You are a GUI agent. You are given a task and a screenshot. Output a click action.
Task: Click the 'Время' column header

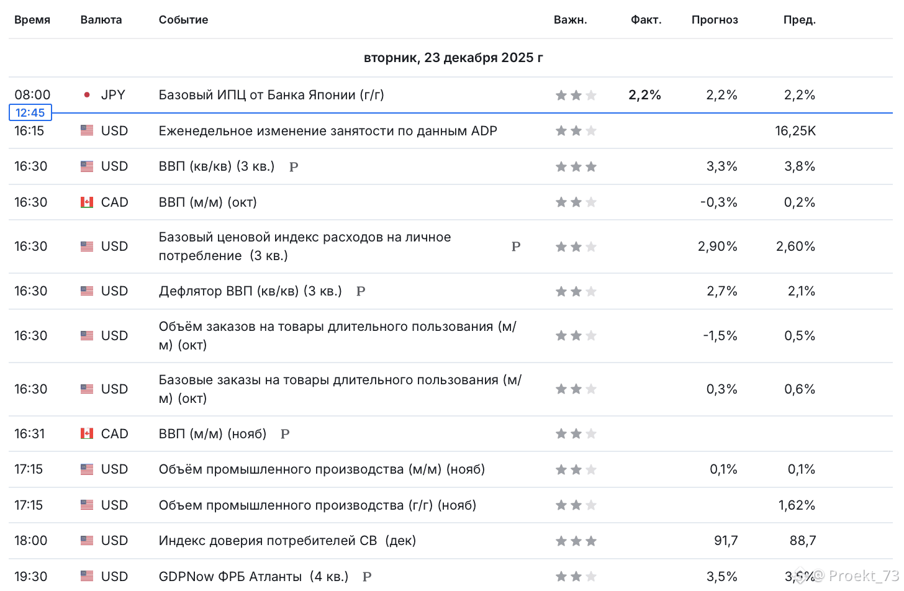32,20
